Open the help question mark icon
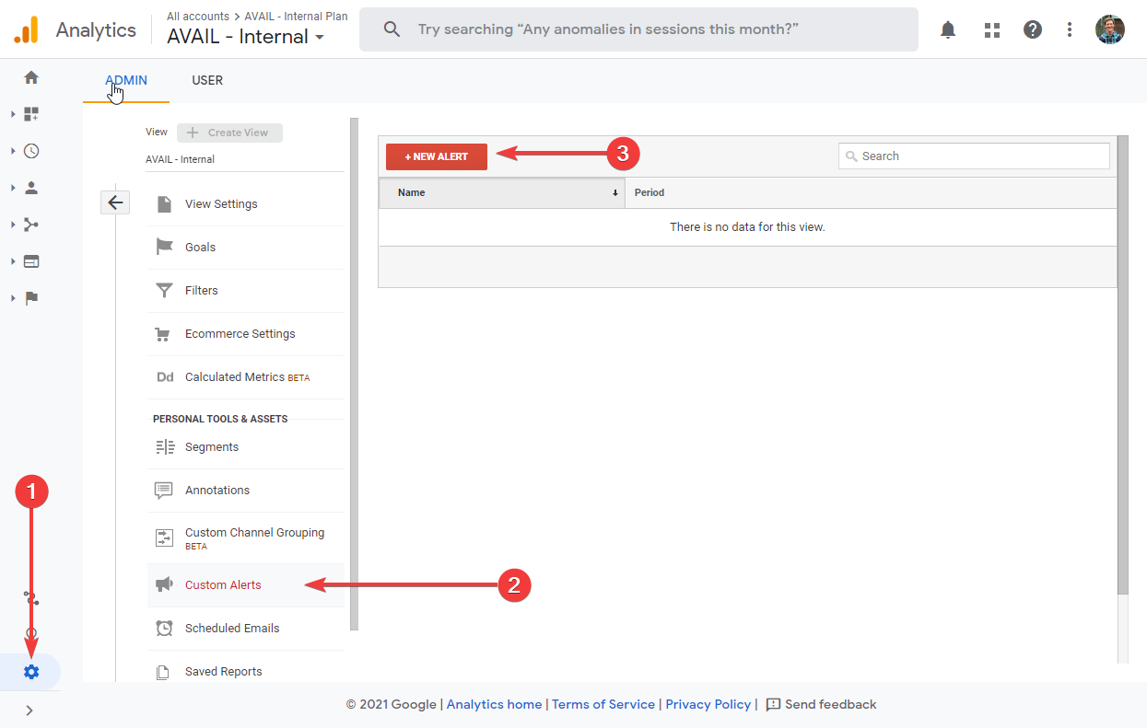This screenshot has height=728, width=1147. click(1033, 29)
